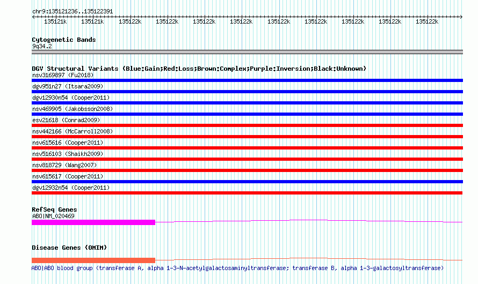Click the thin magenta ABO intron line

[308, 220]
